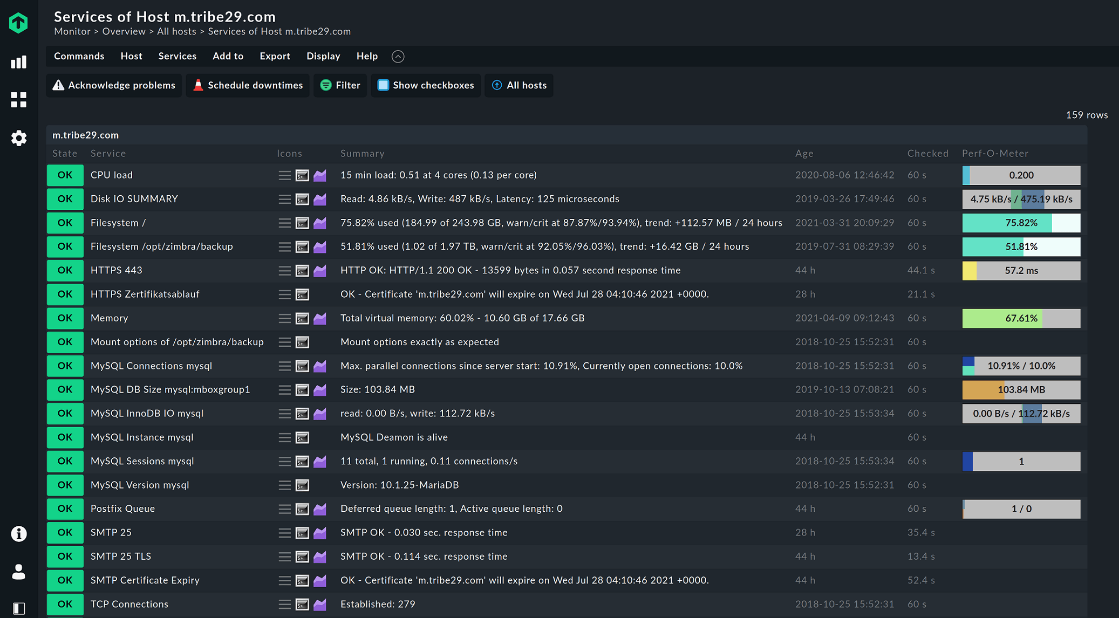Click the CPU load 0.200 Perf-O-Meter
1119x618 pixels.
1021,175
